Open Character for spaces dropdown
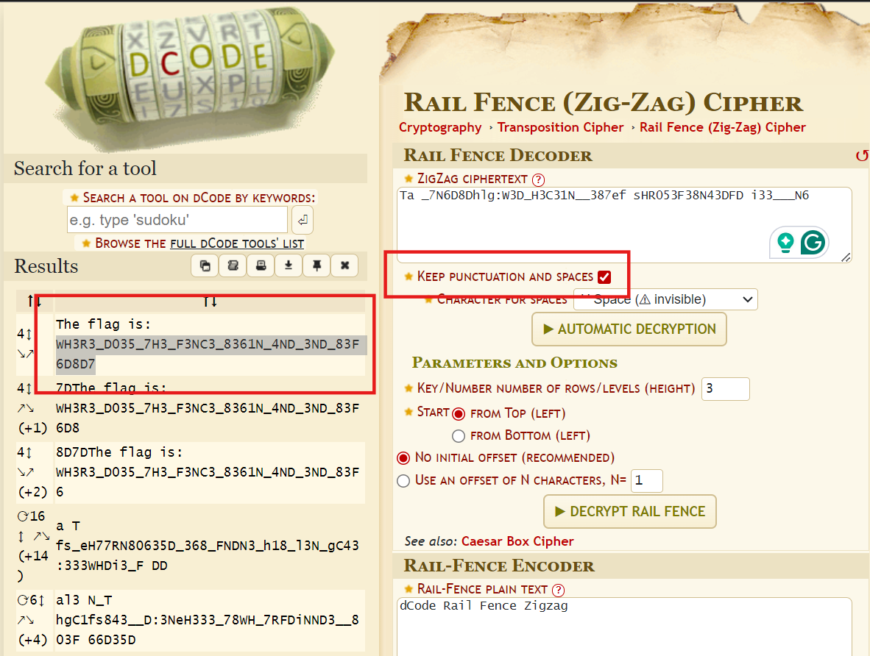This screenshot has height=656, width=870. tap(665, 299)
